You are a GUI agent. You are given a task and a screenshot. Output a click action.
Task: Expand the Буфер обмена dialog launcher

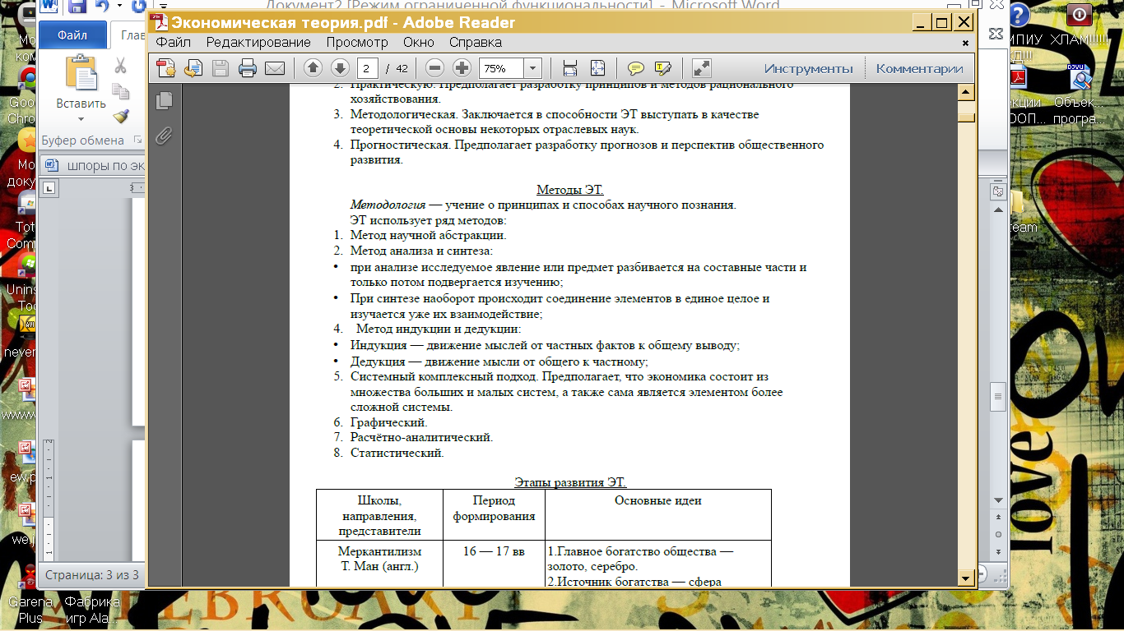(x=137, y=140)
